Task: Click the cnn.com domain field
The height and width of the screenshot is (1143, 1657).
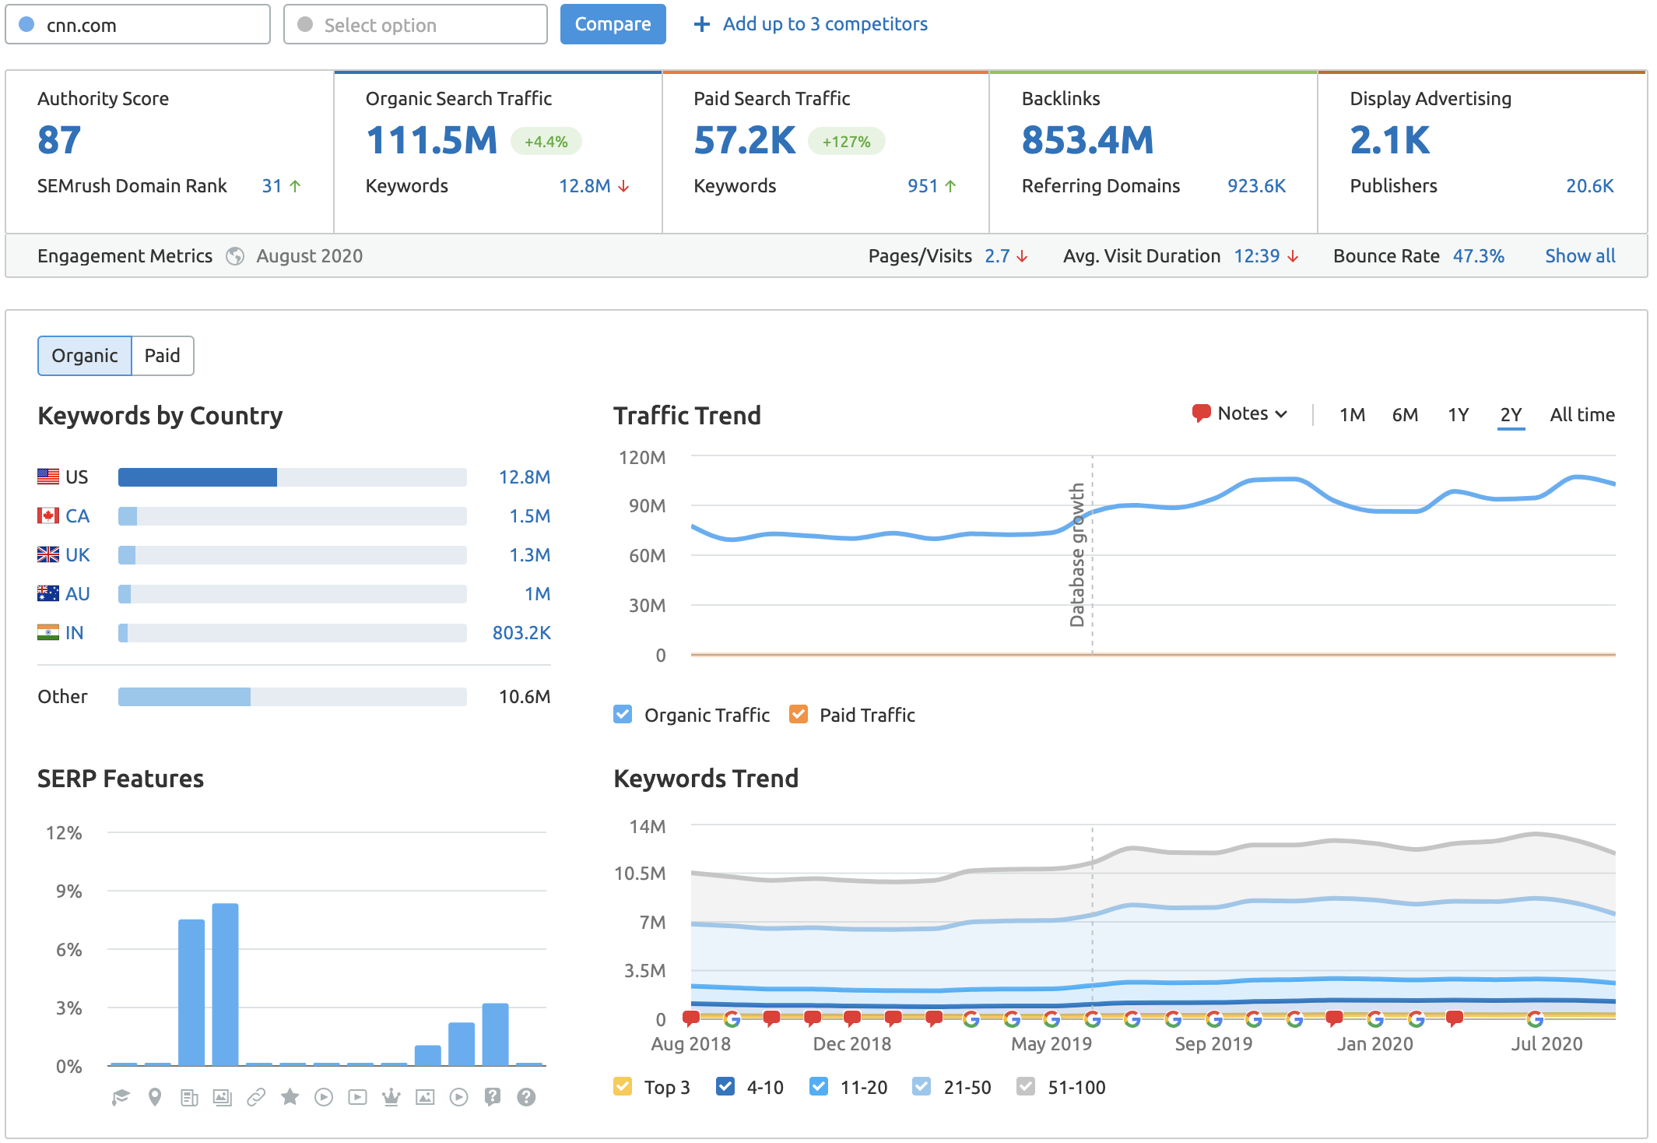Action: pyautogui.click(x=138, y=25)
